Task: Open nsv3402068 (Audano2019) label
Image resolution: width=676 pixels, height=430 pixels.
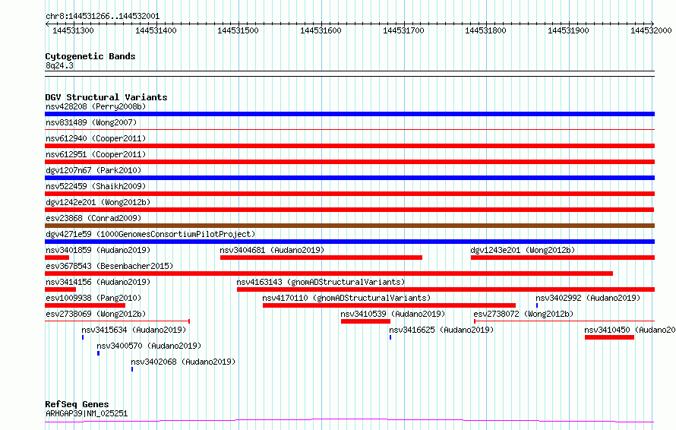Action: click(x=183, y=362)
